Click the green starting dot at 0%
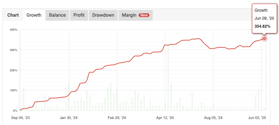 pos(20,110)
